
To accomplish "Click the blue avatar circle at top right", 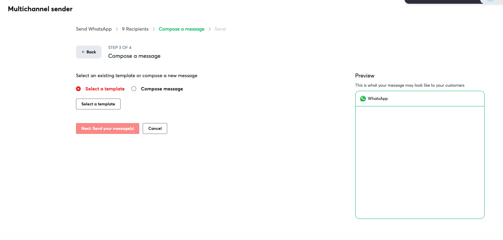I will (x=490, y=2).
